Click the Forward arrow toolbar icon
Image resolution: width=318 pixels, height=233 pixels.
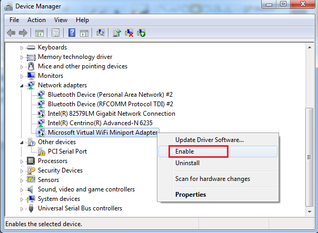23,33
